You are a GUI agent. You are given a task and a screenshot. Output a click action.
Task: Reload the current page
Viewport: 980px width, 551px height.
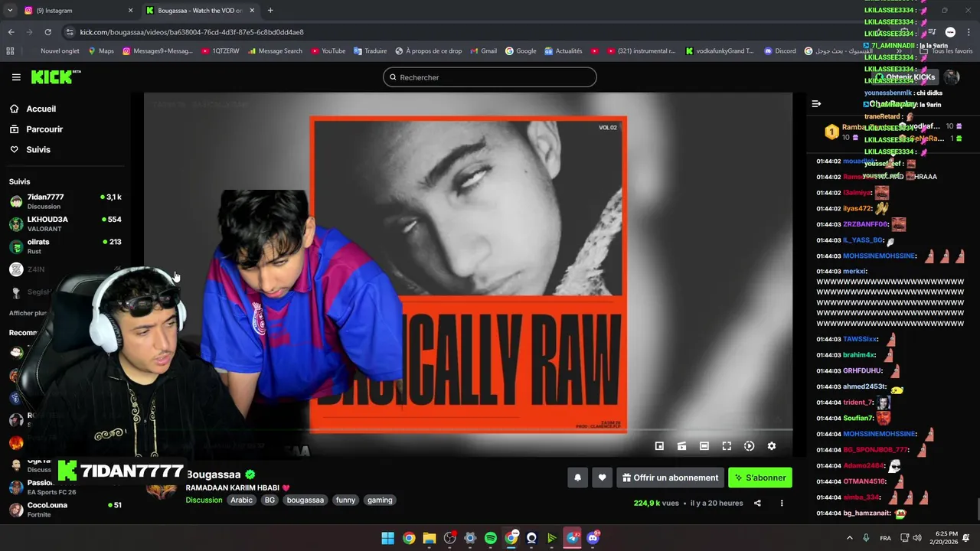pos(47,32)
